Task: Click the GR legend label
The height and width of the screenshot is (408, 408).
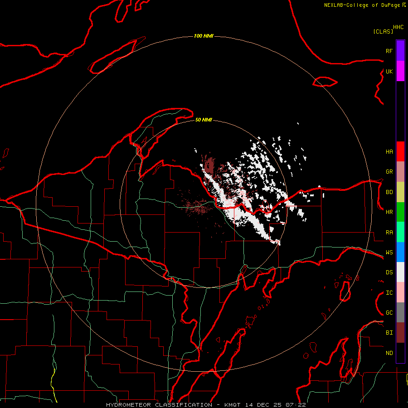Action: (389, 172)
